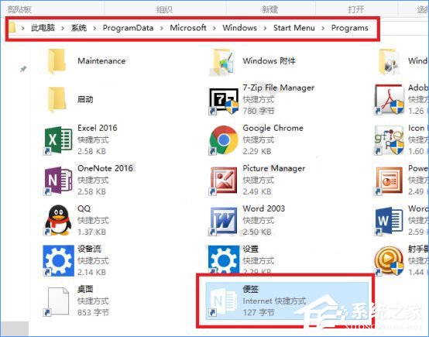Click the 7-Zip File Manager name text
This screenshot has width=429, height=337.
[279, 88]
